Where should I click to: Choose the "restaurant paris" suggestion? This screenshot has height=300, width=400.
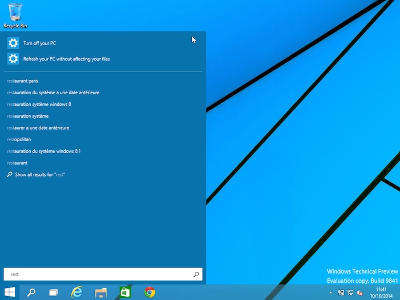click(23, 81)
